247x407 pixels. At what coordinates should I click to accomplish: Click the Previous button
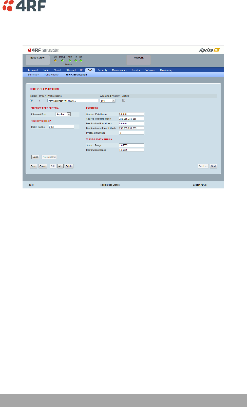pos(203,166)
